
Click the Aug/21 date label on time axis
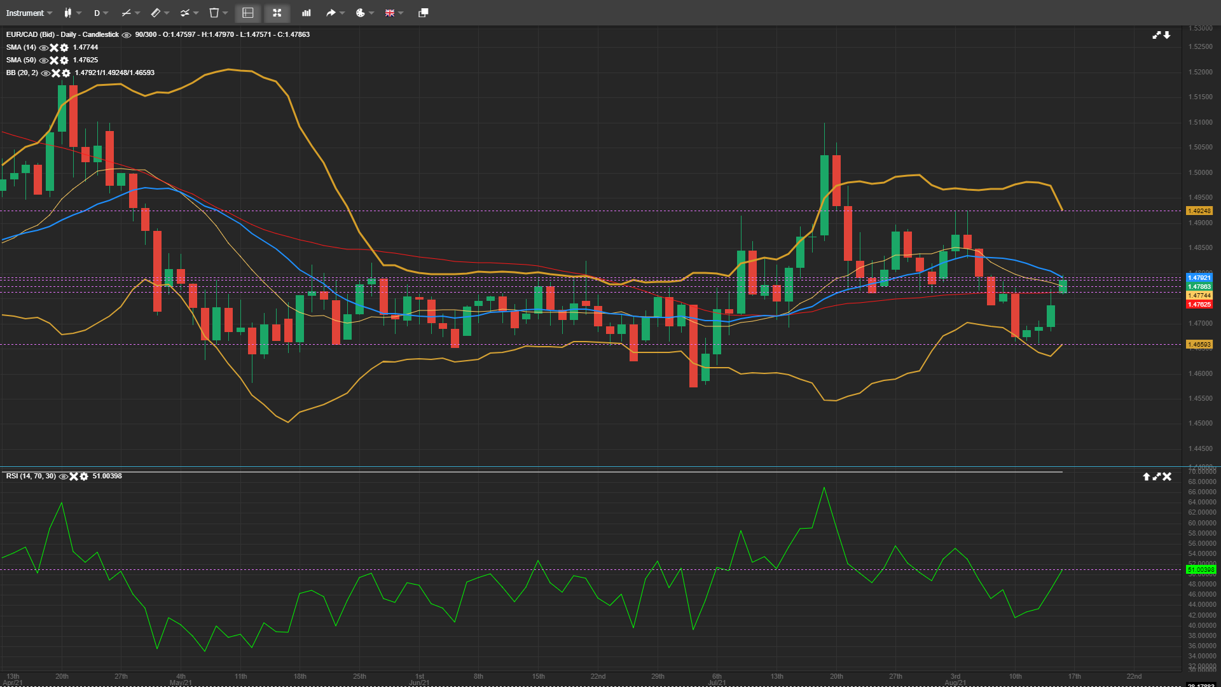pos(955,683)
